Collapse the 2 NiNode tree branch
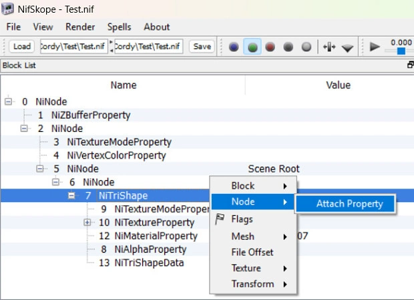 (24, 129)
